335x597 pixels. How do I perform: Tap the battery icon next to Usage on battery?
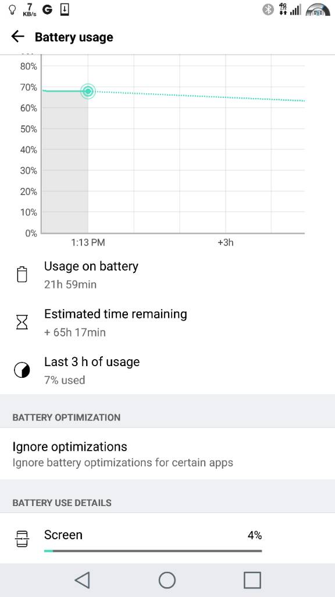pos(22,275)
